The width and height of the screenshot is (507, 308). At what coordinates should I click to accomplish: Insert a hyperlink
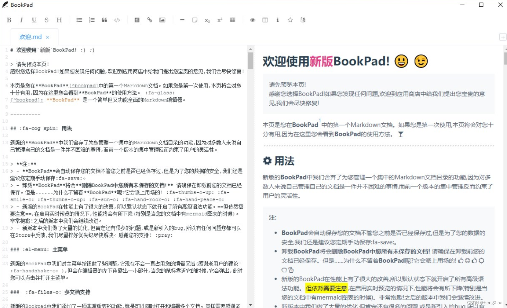pos(149,20)
